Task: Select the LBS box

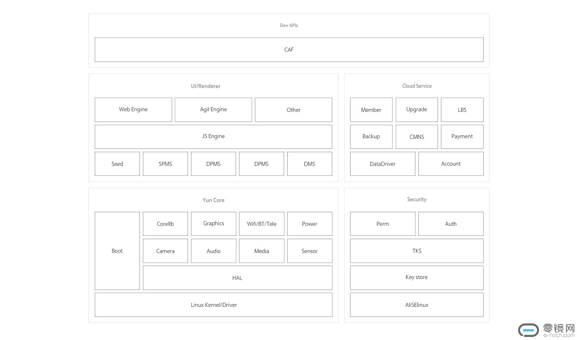Action: (x=462, y=109)
